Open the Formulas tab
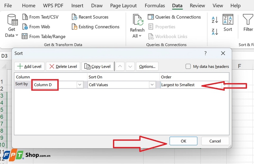254x164 pixels. (x=155, y=6)
